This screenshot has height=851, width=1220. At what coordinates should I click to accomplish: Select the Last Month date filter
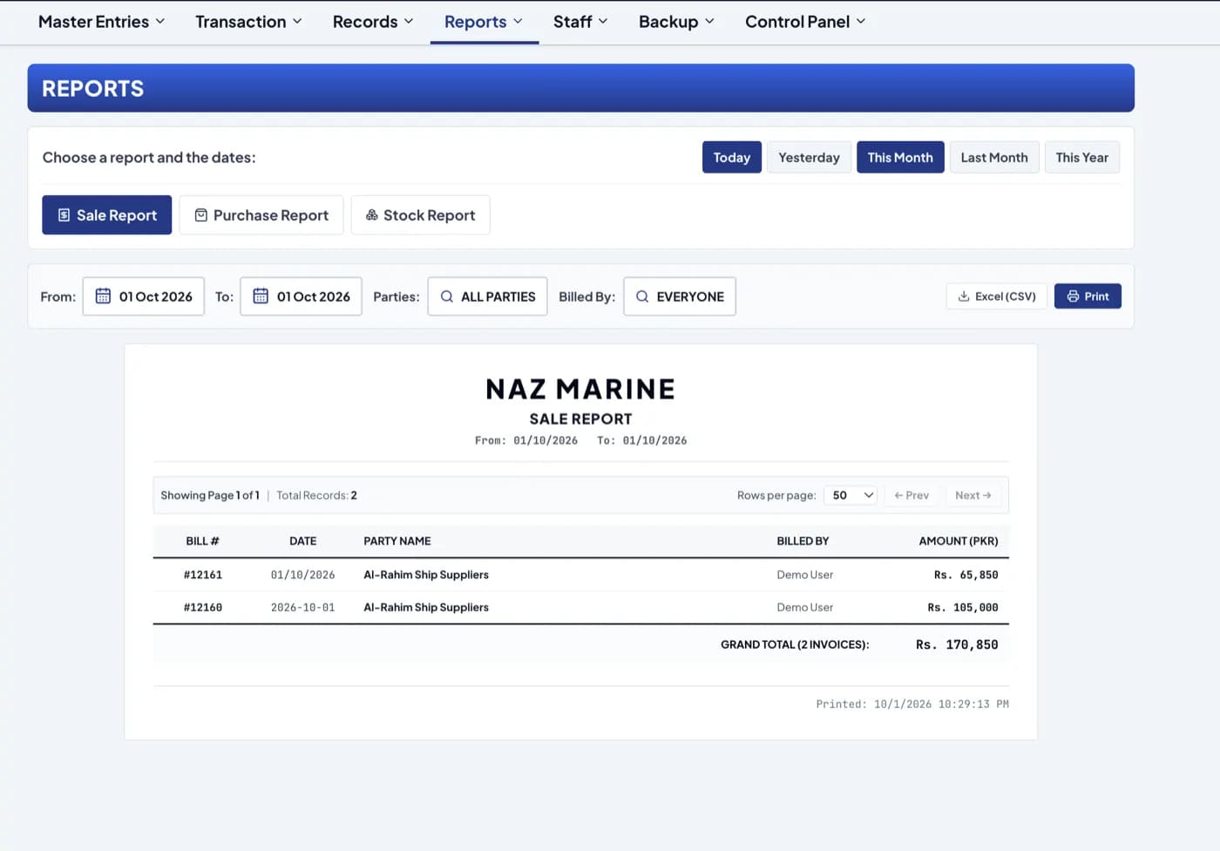click(994, 157)
